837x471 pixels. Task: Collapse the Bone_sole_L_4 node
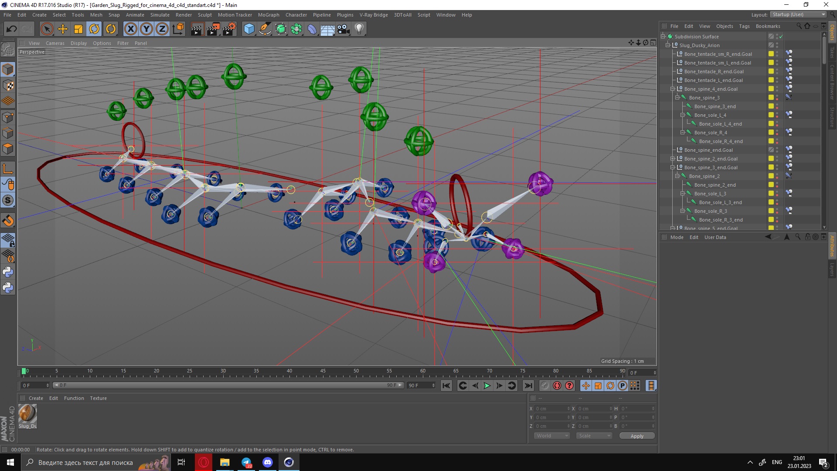pos(683,115)
